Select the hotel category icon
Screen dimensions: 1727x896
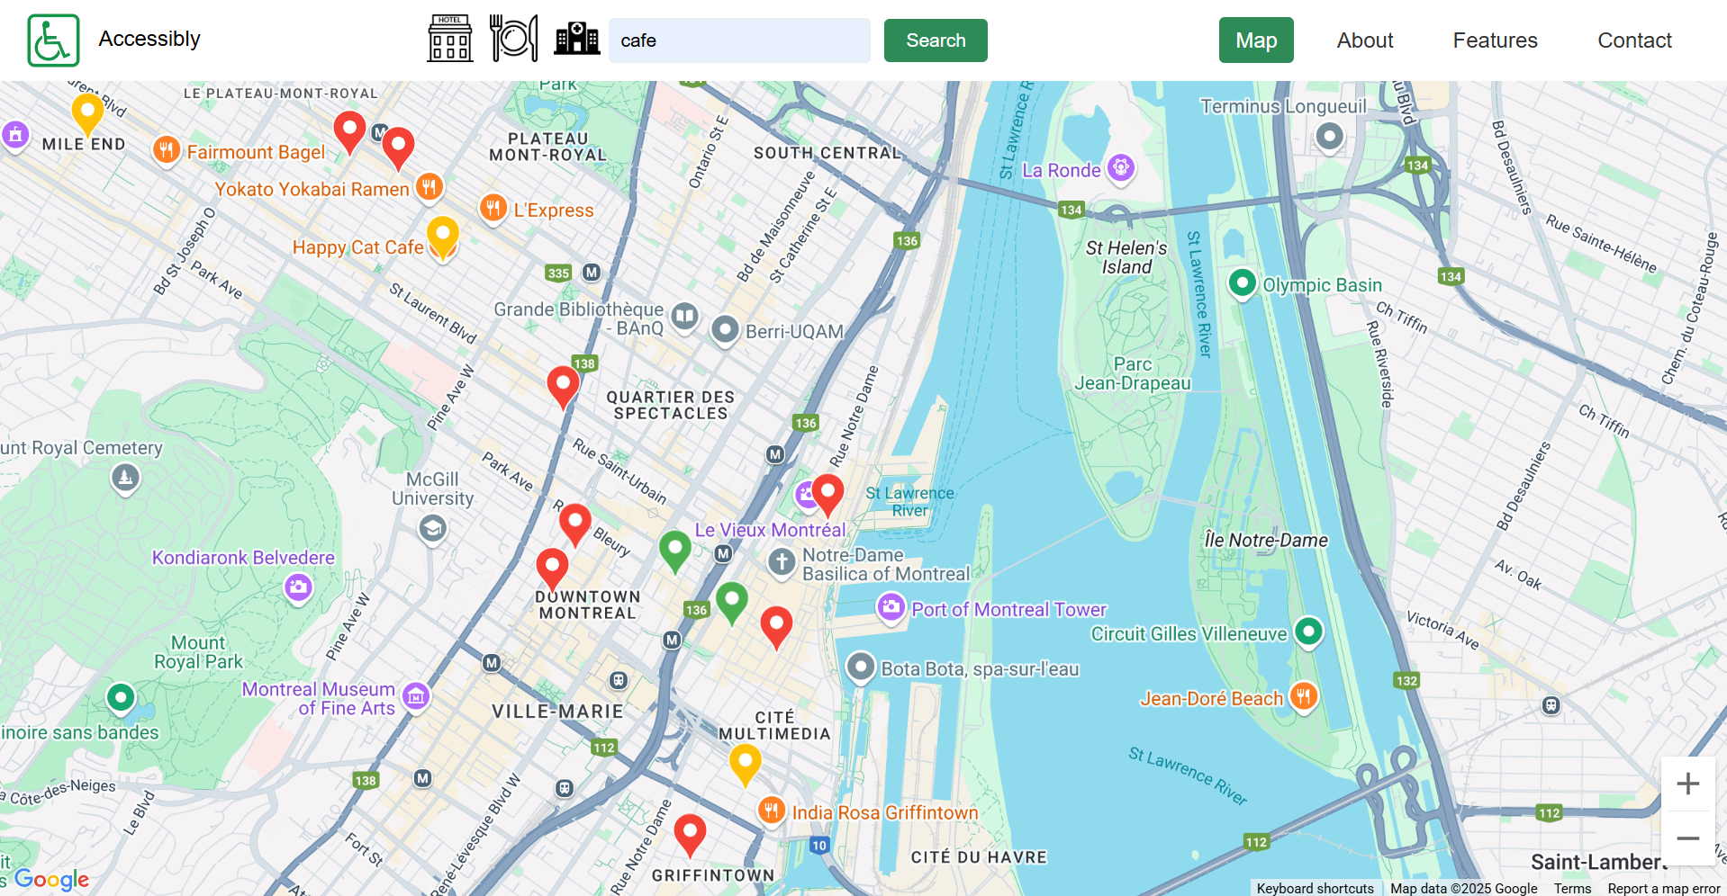click(x=450, y=39)
